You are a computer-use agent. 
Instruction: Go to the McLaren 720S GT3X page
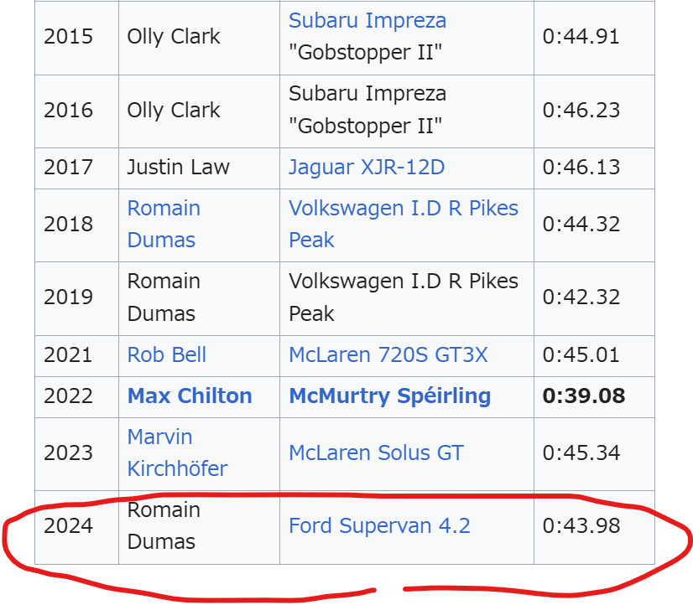tap(388, 354)
